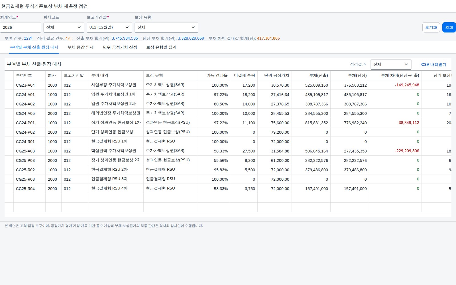Click 점검 필요 건수 4건 summary
Image resolution: width=456 pixels, height=285 pixels.
coord(54,38)
